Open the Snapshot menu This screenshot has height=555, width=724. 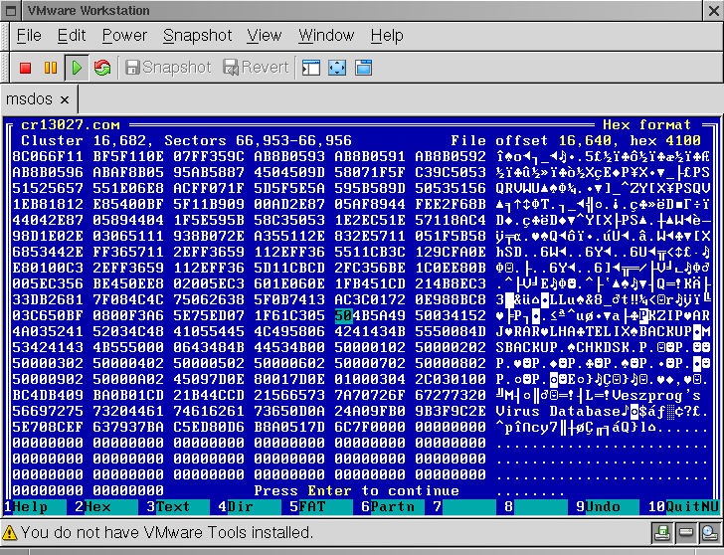click(197, 36)
